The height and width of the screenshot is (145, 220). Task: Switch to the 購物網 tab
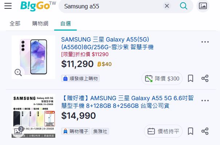tap(40, 23)
